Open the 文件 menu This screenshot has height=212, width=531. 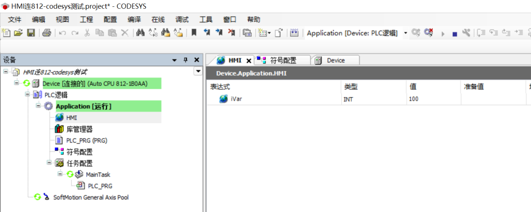point(15,20)
